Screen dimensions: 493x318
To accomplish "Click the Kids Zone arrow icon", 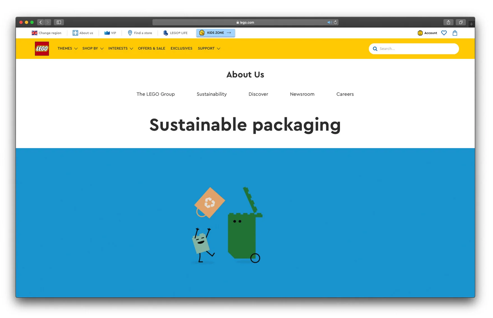I will point(229,33).
